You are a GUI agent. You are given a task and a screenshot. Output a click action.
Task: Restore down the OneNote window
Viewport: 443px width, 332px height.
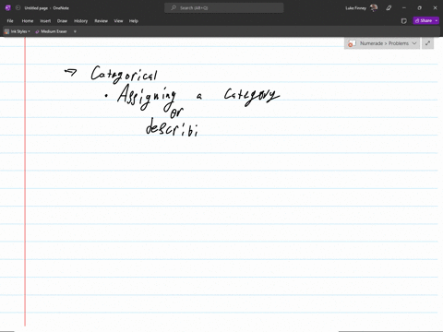[x=419, y=8]
